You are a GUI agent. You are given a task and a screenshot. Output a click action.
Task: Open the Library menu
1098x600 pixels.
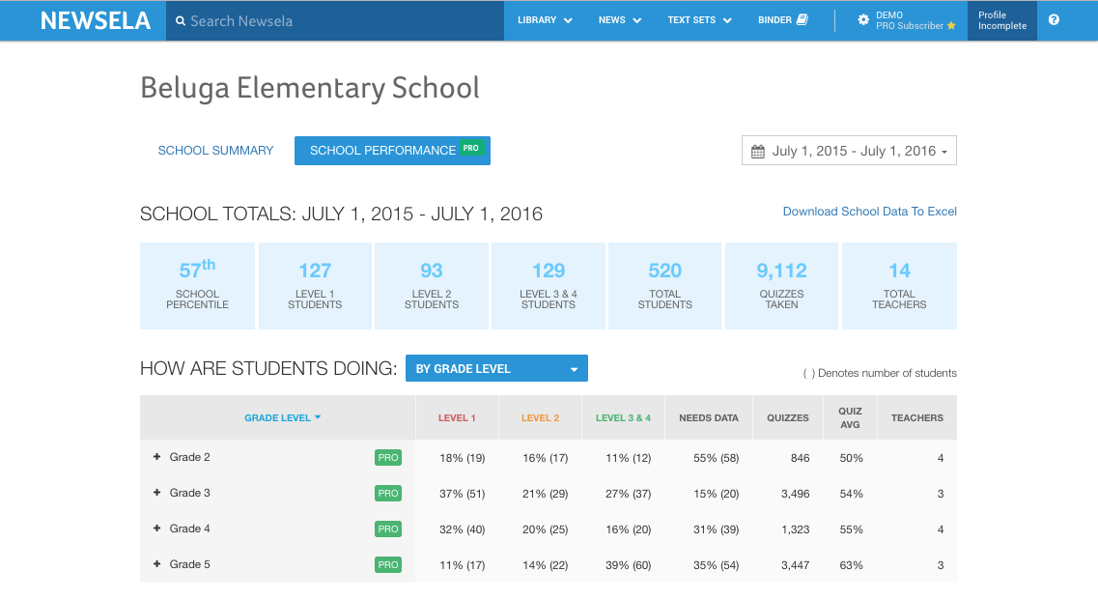coord(545,20)
